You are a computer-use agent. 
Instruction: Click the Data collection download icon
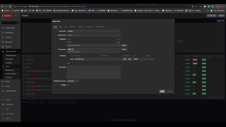[3, 52]
